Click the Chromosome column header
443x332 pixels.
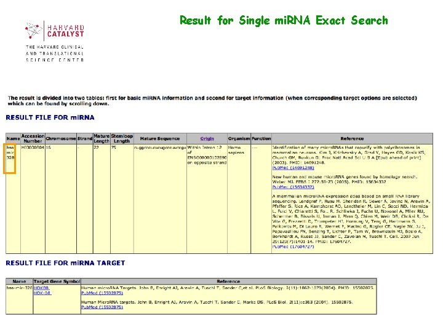[x=61, y=138]
